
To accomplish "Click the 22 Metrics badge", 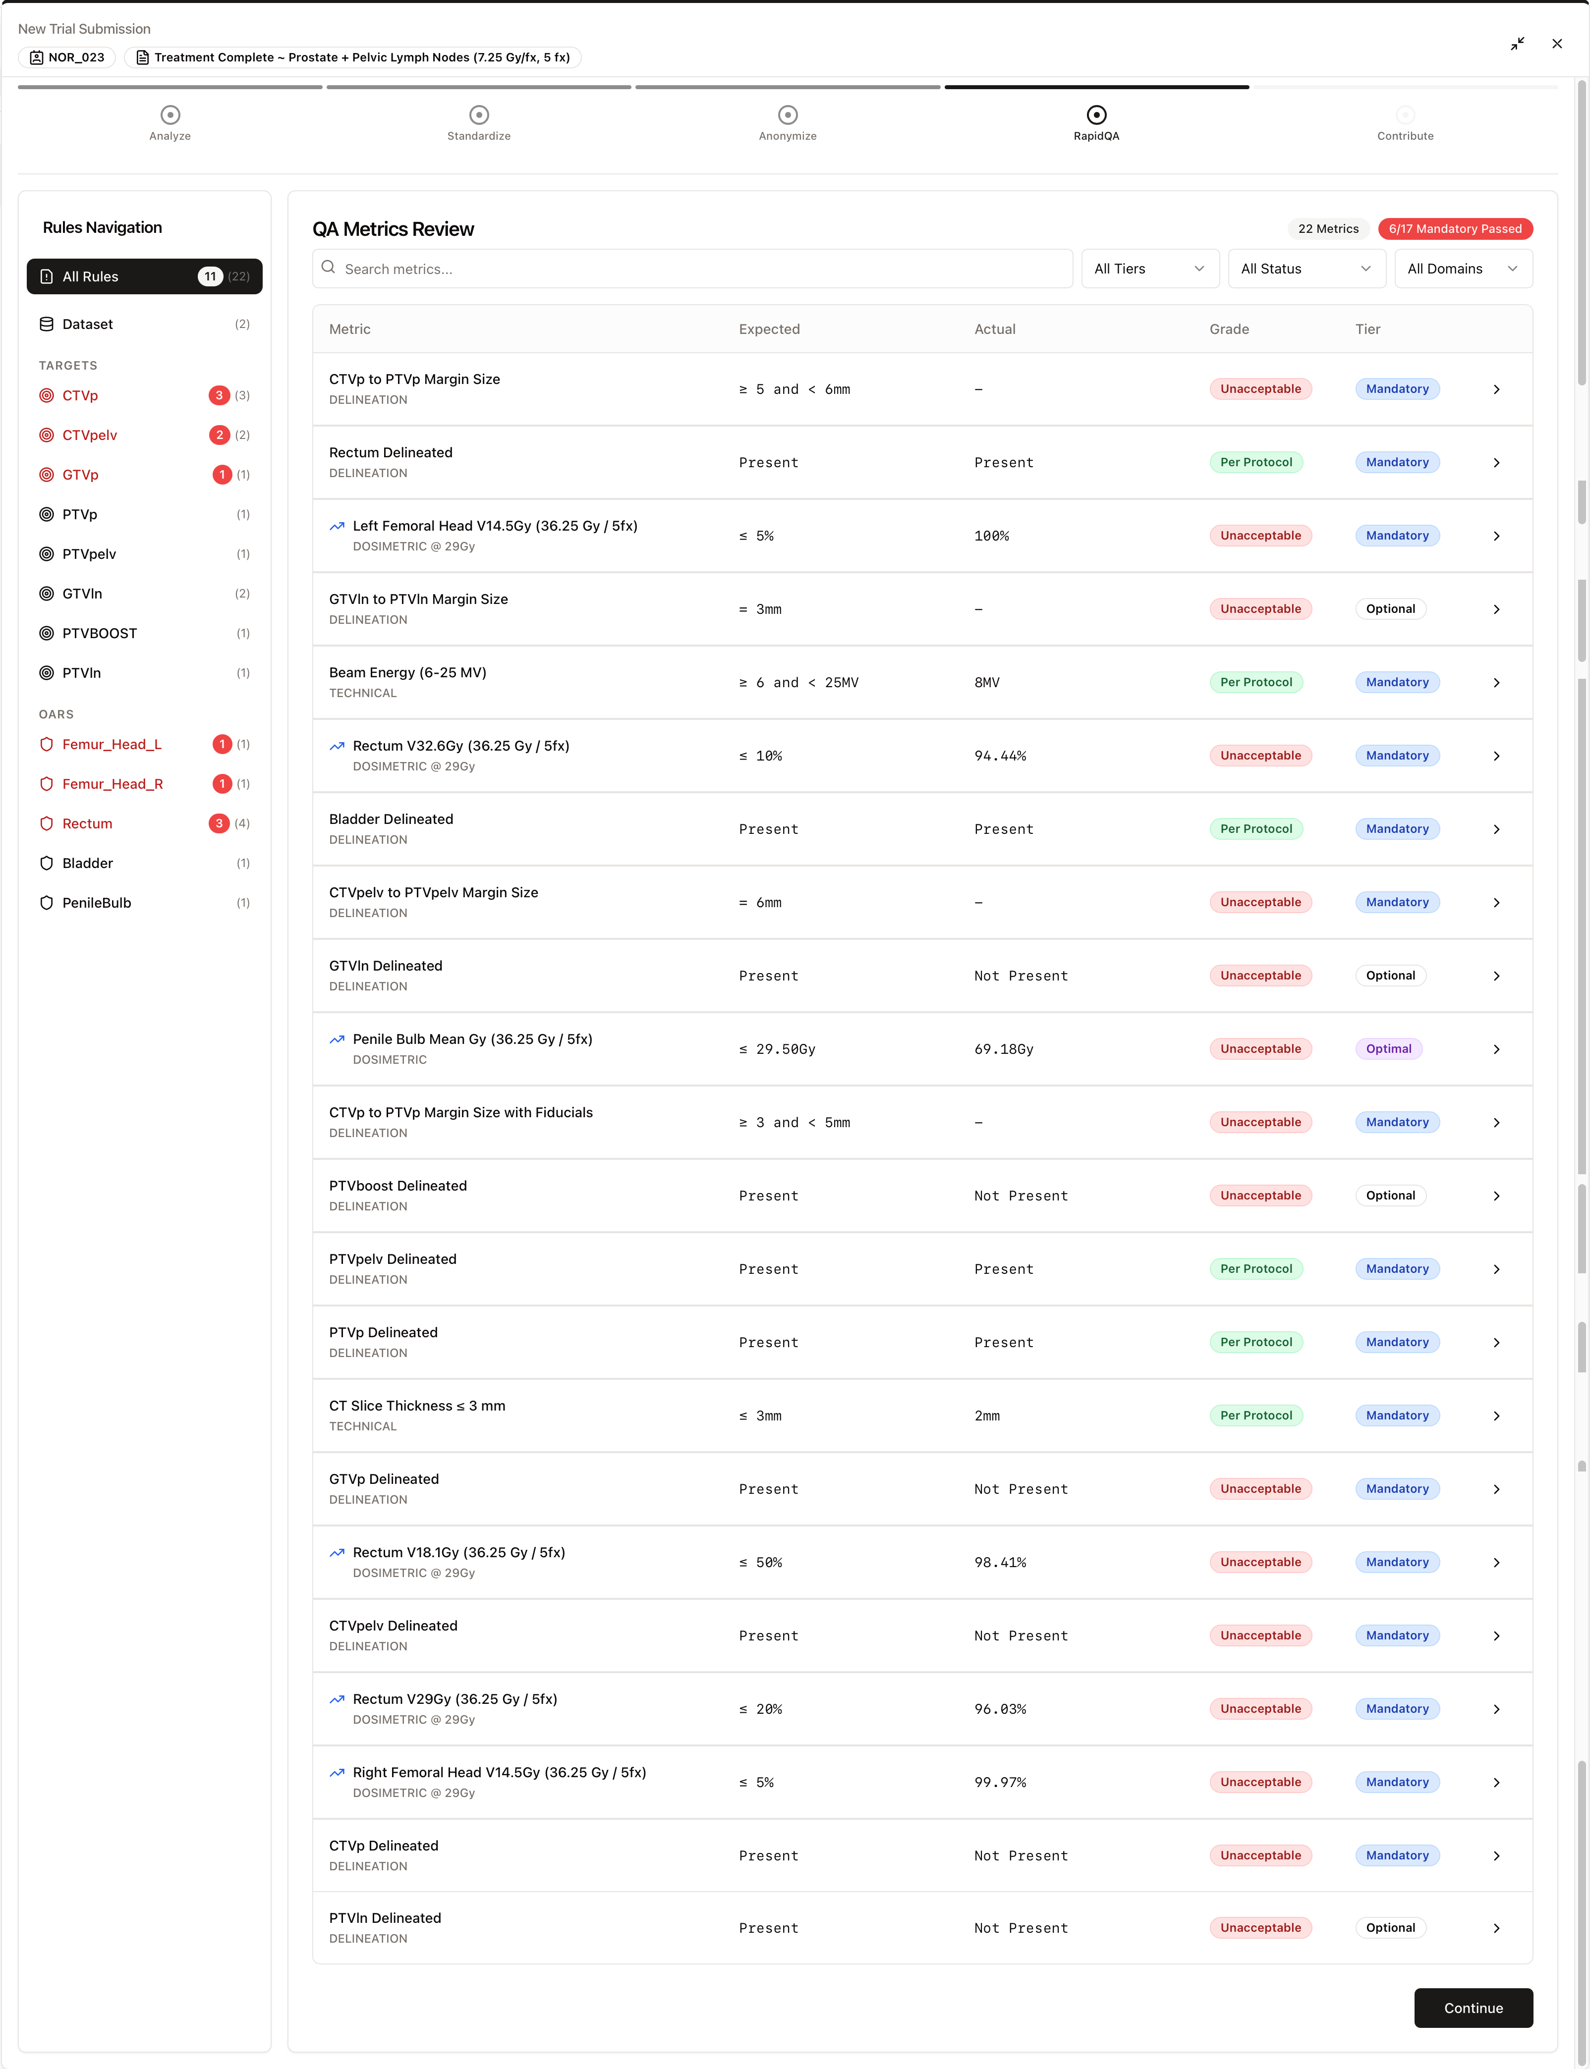I will (x=1328, y=229).
